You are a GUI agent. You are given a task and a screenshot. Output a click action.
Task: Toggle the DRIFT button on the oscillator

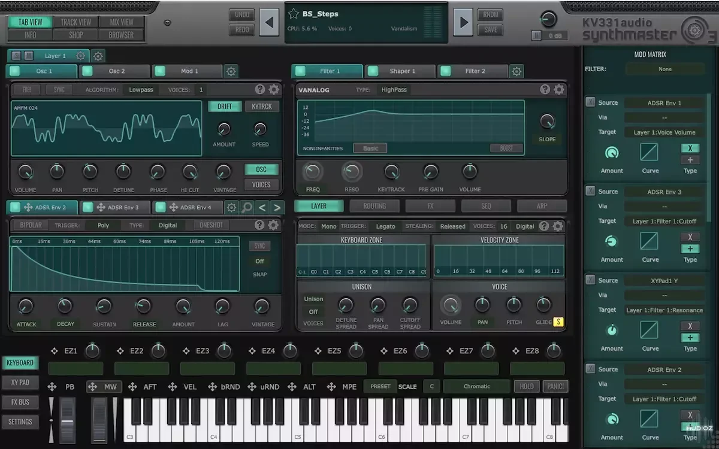(224, 107)
